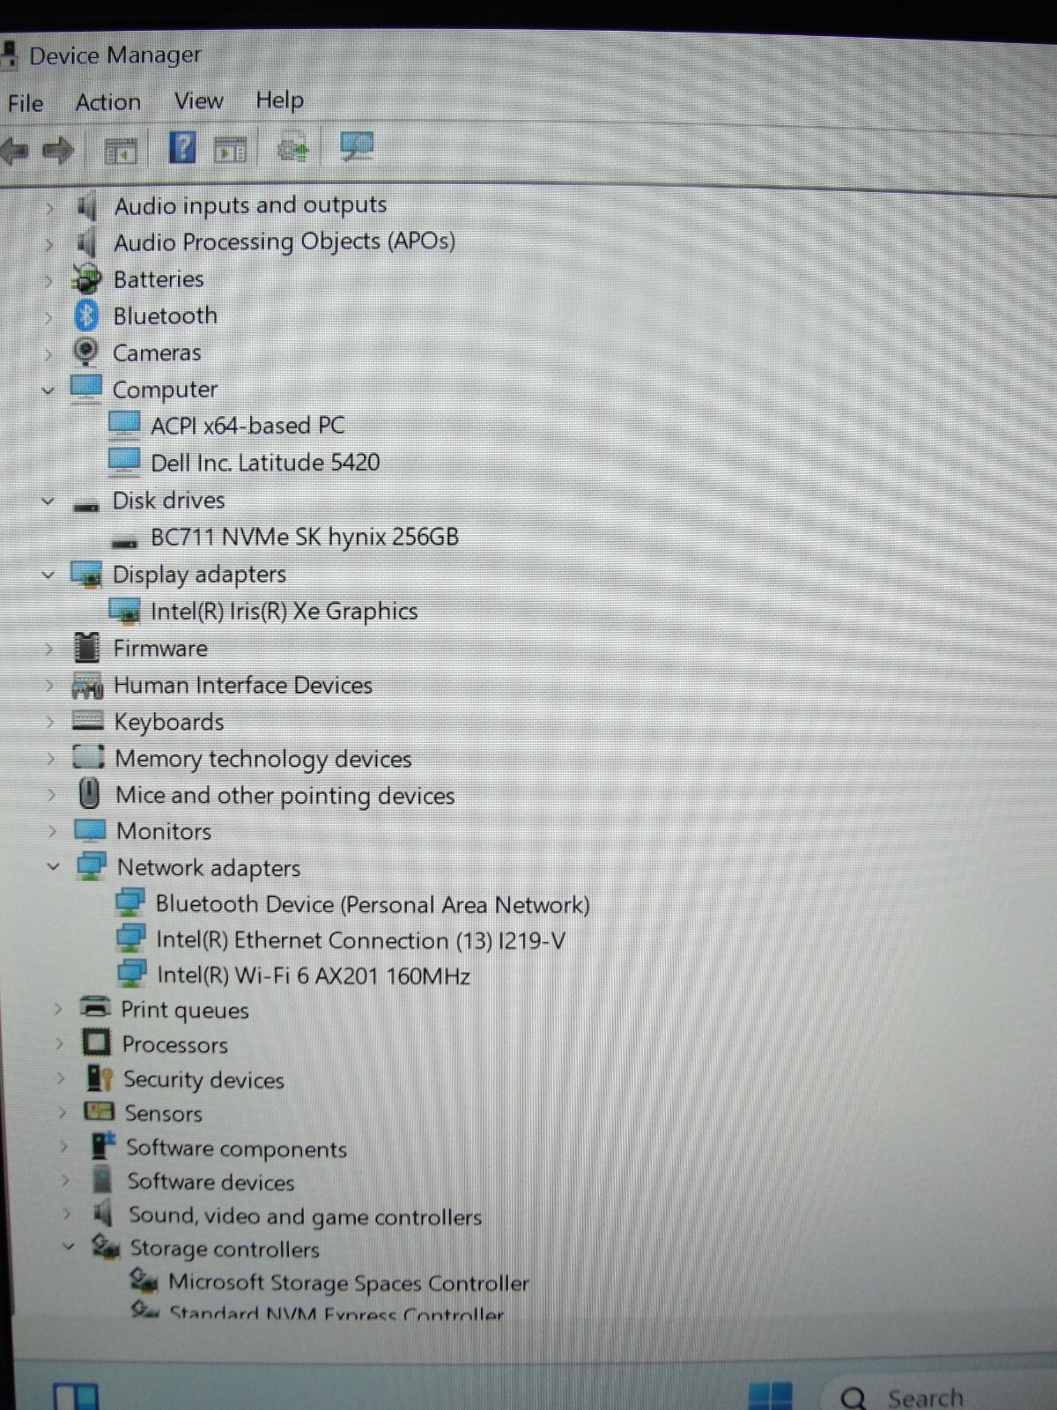Click the Memory technology devices icon
This screenshot has height=1410, width=1057.
88,757
